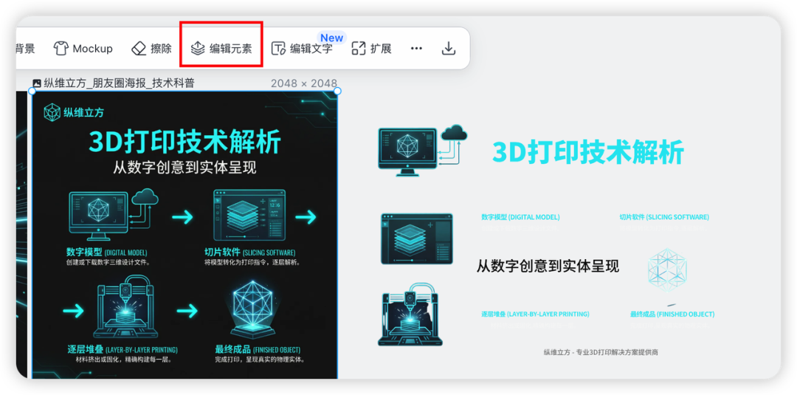Click the poster name 纵维立方_朋友圈海报_技术科普
This screenshot has width=797, height=395.
pyautogui.click(x=119, y=83)
